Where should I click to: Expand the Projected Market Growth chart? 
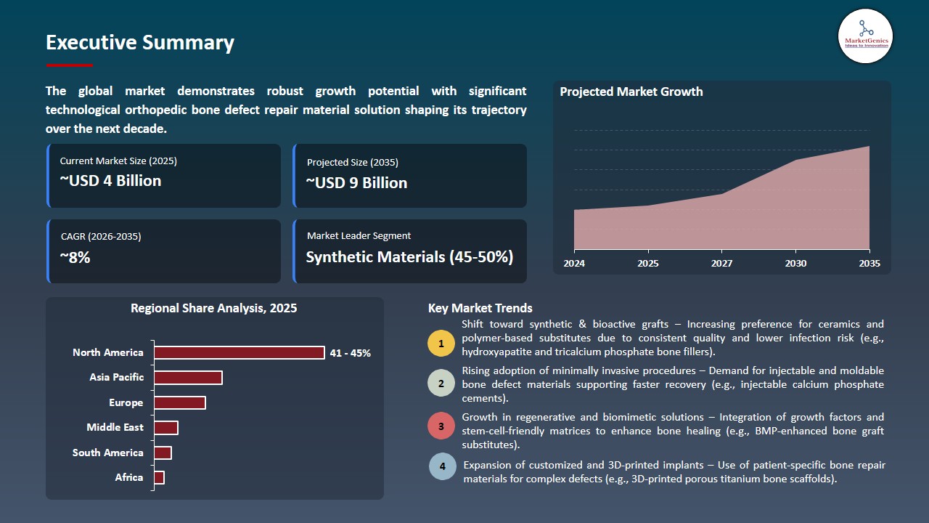(721, 178)
